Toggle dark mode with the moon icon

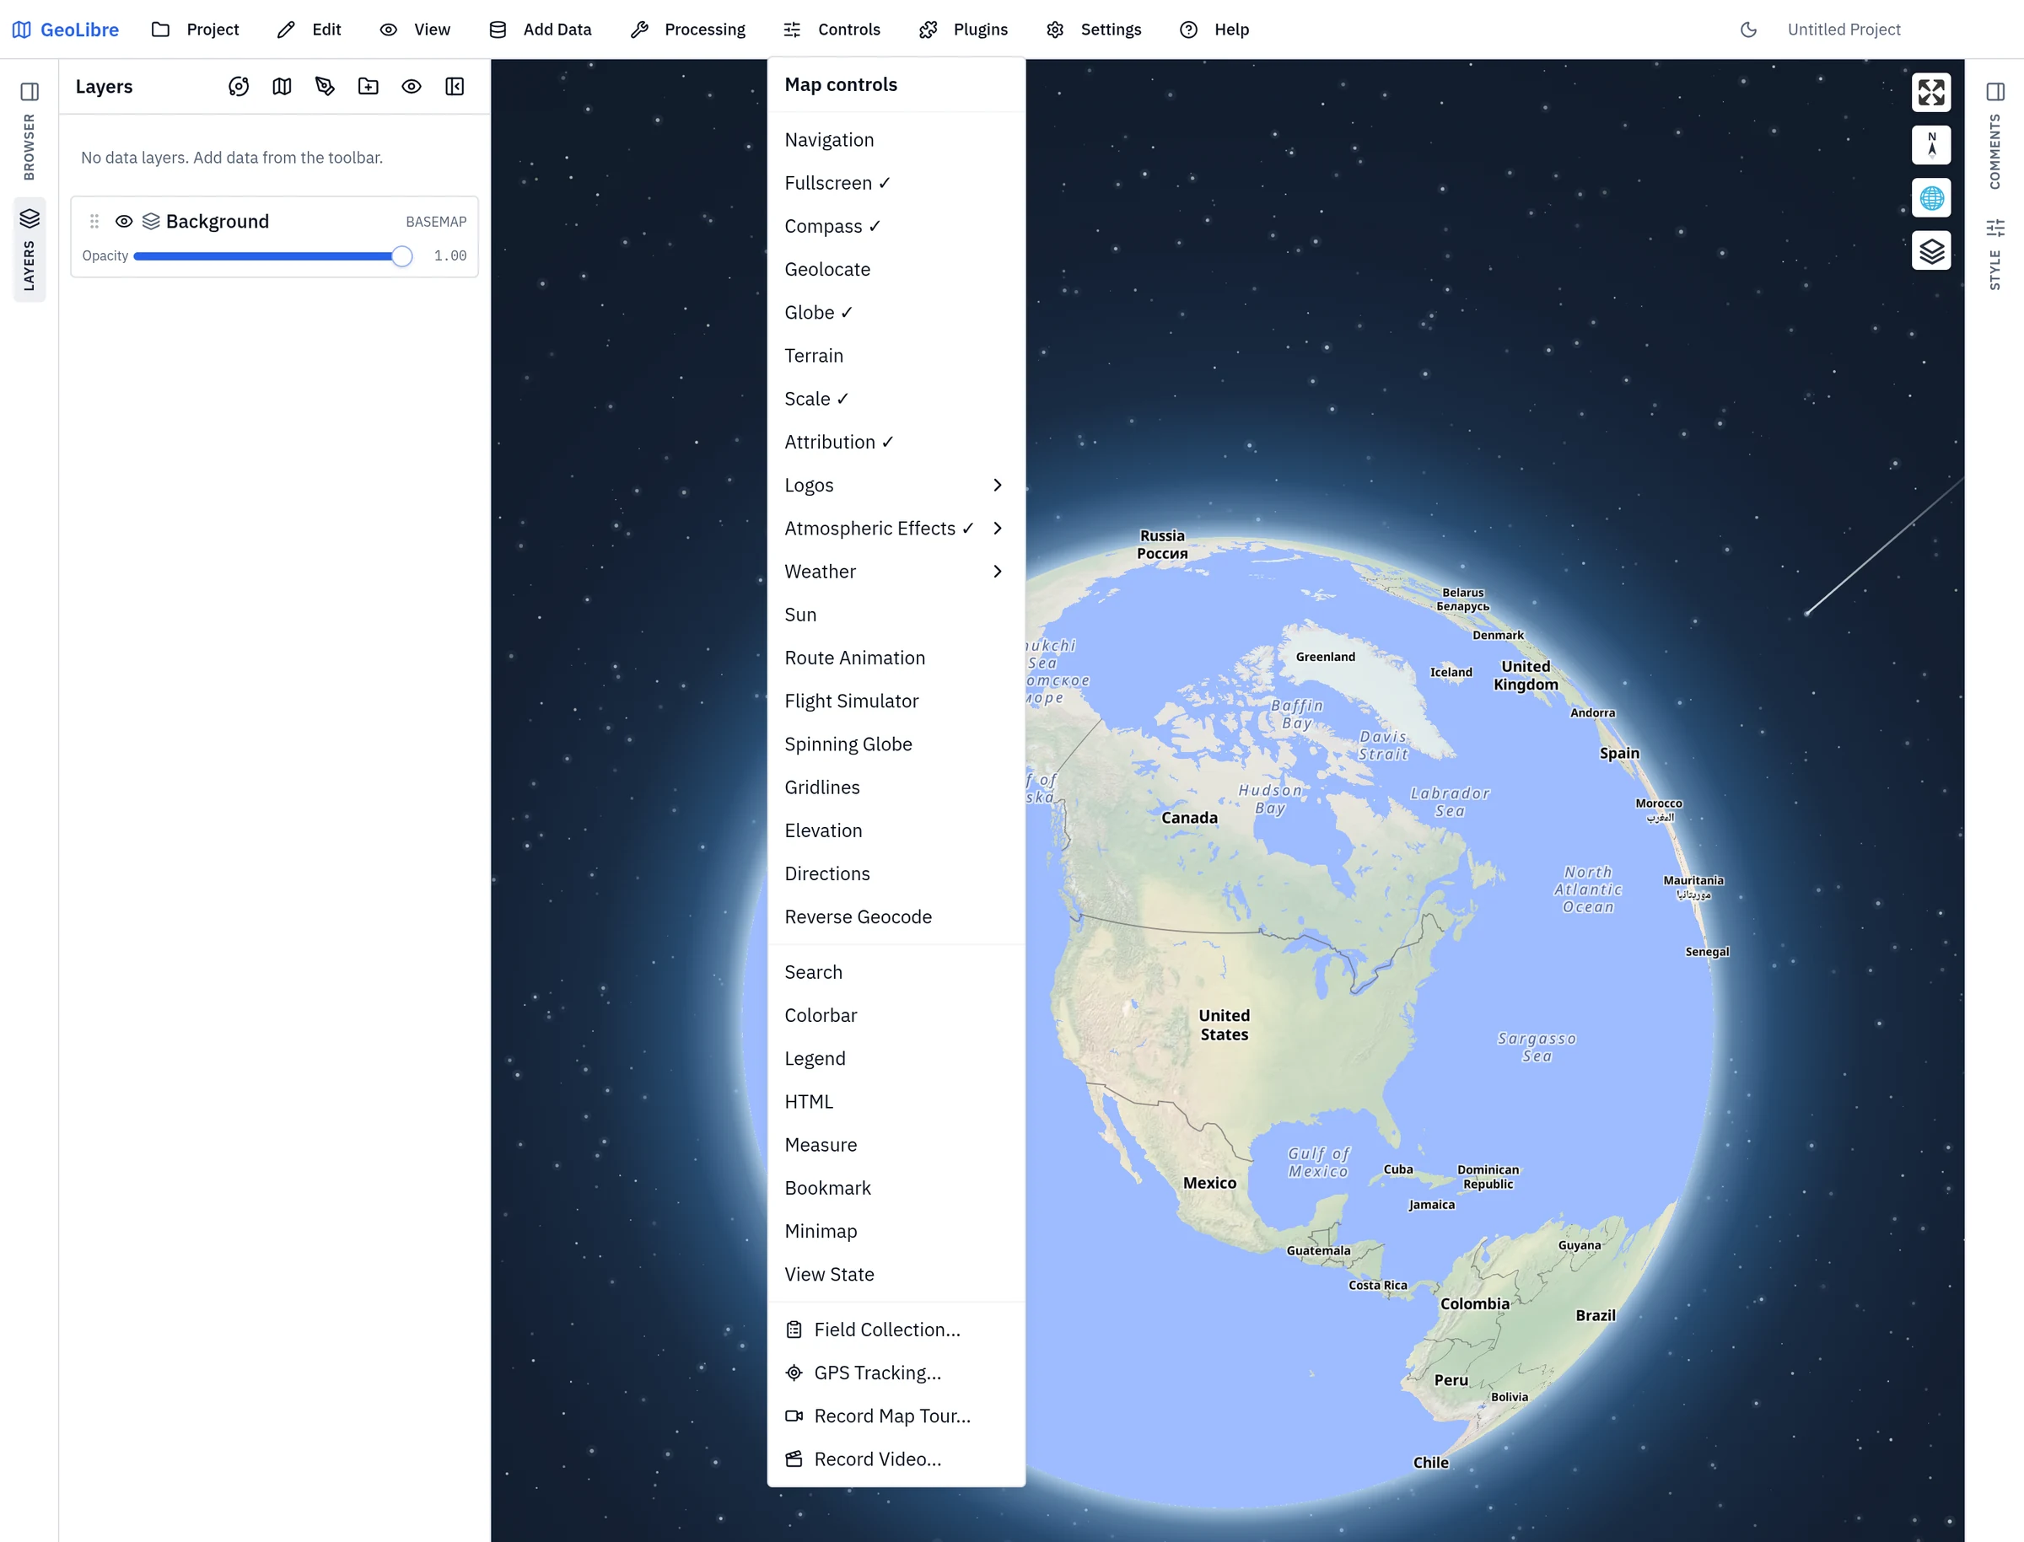[x=1748, y=30]
